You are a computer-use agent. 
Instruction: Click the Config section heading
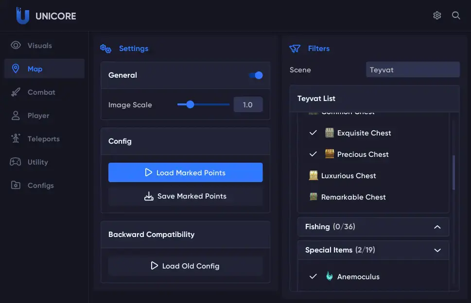[120, 141]
